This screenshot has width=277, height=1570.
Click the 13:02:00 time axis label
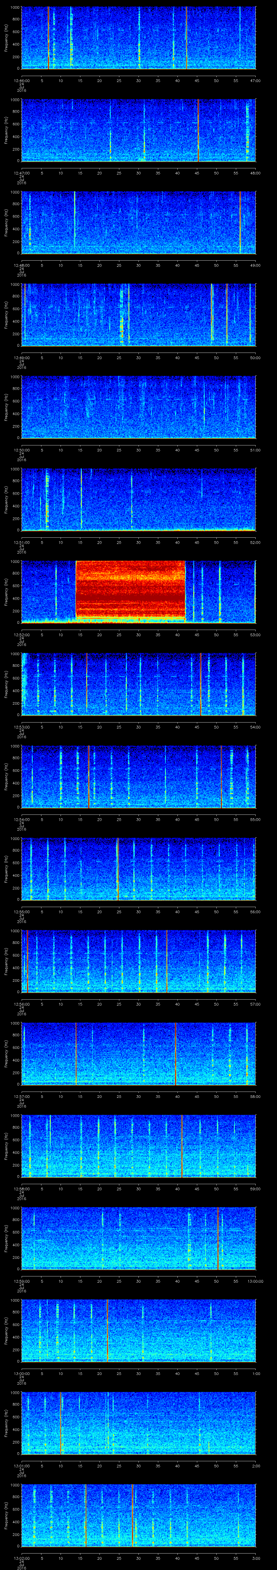coord(22,1558)
